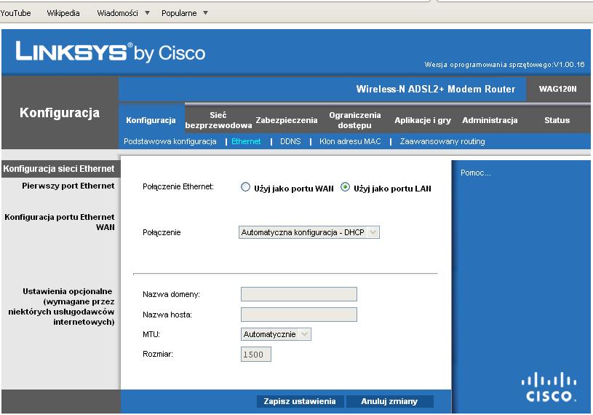
Task: Click the 'Wireless-N ADSL2+ Modem Router' text
Action: click(x=435, y=89)
